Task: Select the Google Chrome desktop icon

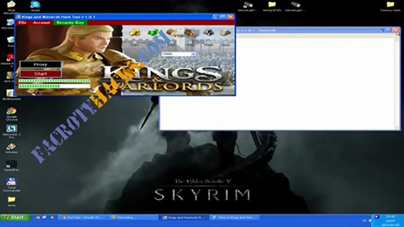Action: click(x=11, y=114)
